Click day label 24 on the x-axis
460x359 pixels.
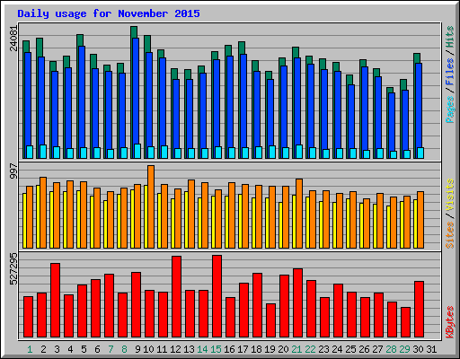tap(337, 349)
